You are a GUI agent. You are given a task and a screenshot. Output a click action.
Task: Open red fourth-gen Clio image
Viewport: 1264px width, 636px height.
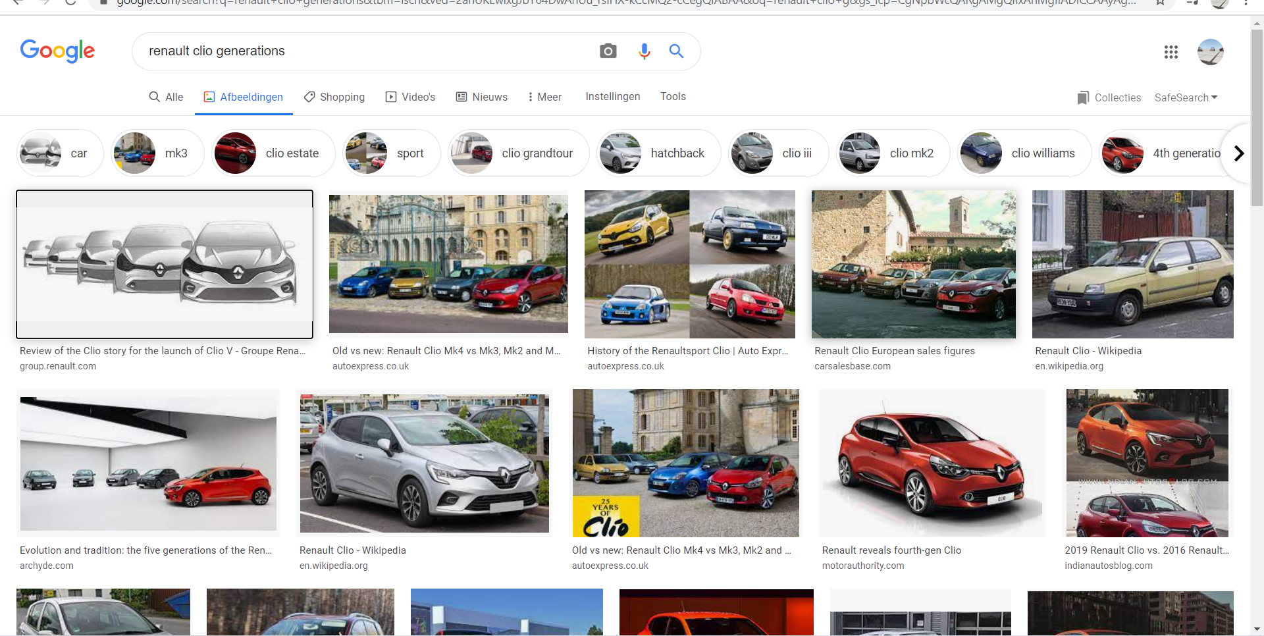932,463
